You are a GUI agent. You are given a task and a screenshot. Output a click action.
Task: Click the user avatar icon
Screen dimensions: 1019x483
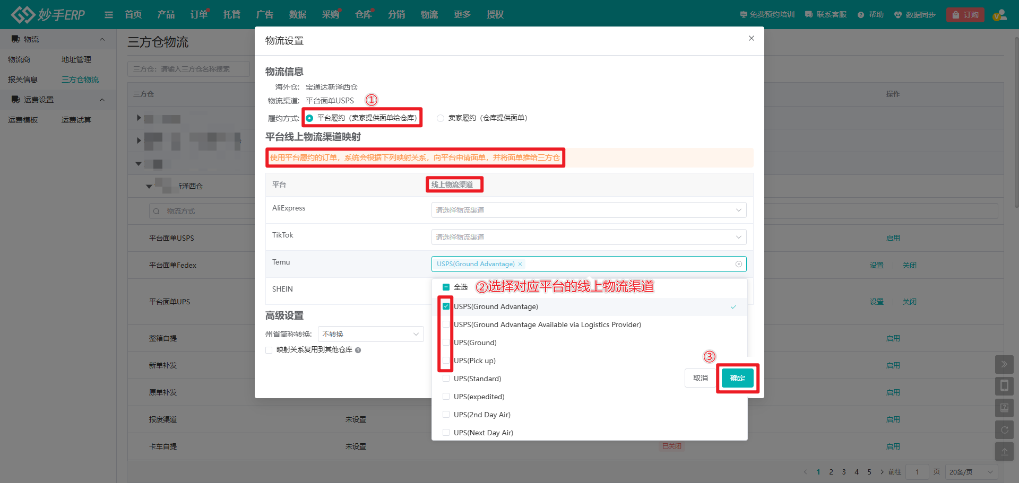[1000, 15]
